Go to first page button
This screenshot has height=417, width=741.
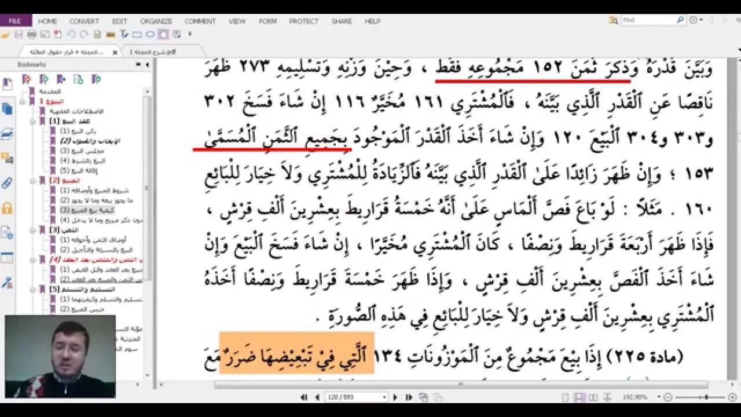tap(303, 397)
